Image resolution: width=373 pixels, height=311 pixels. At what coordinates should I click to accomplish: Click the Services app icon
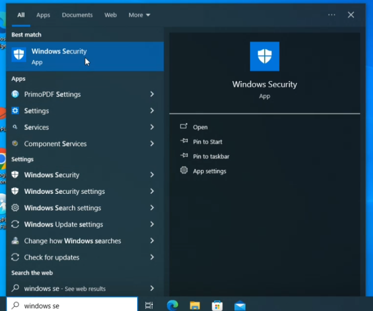15,127
